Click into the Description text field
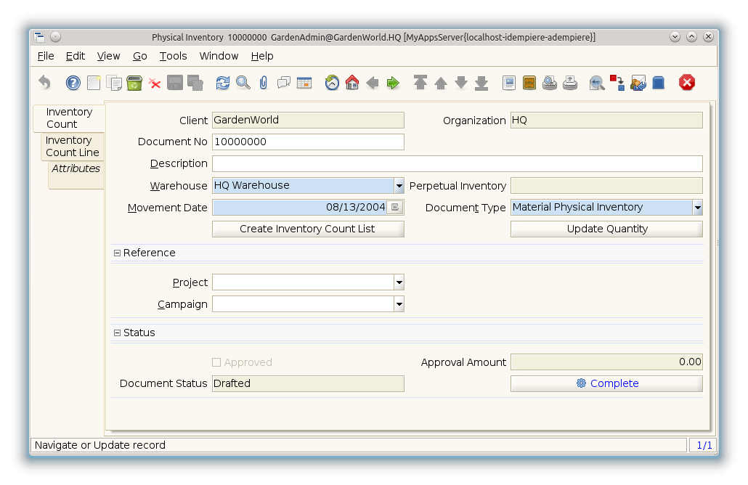This screenshot has height=485, width=748. (457, 163)
